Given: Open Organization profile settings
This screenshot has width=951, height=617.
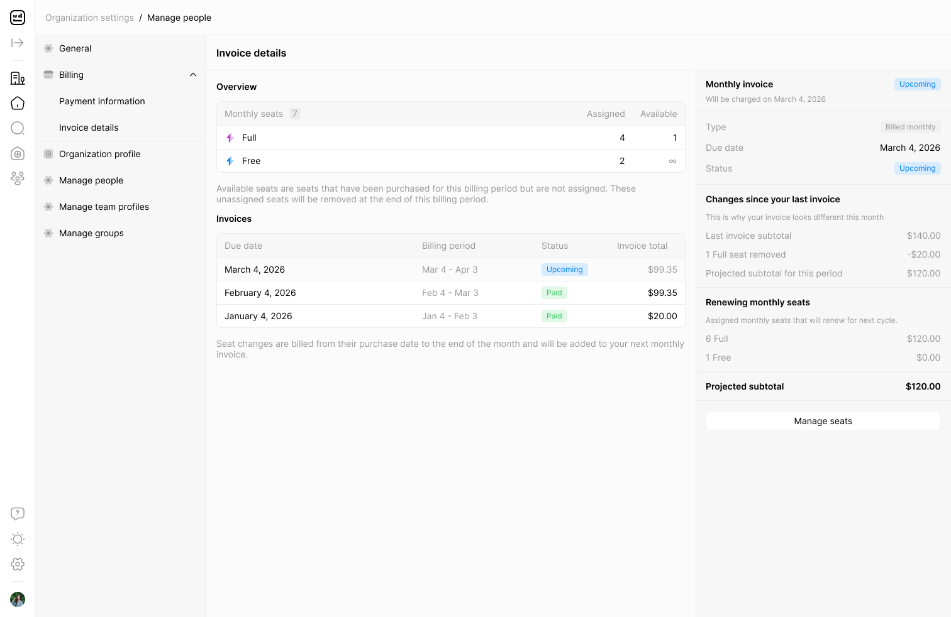Looking at the screenshot, I should [100, 154].
